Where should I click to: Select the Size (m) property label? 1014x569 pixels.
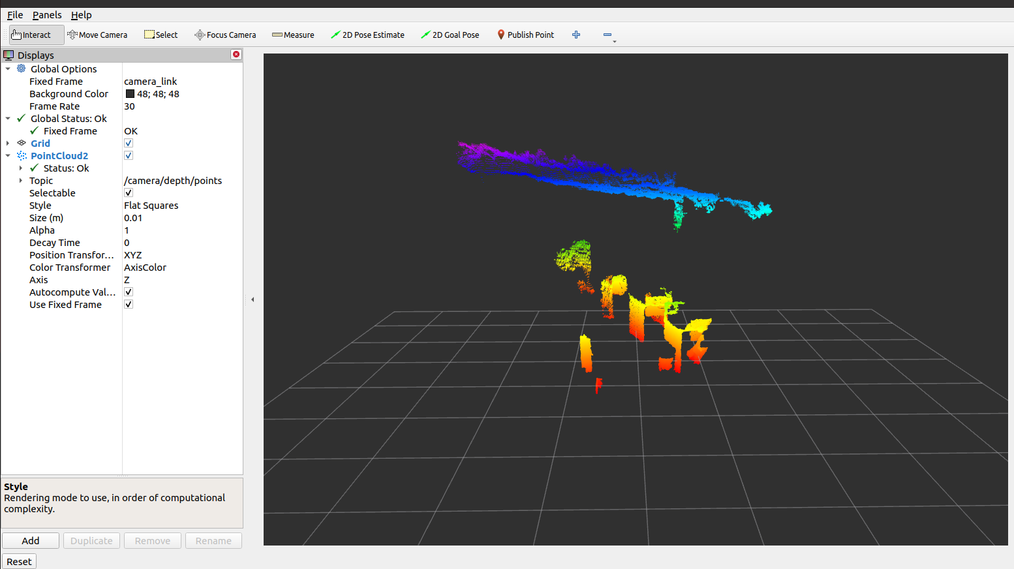[46, 217]
